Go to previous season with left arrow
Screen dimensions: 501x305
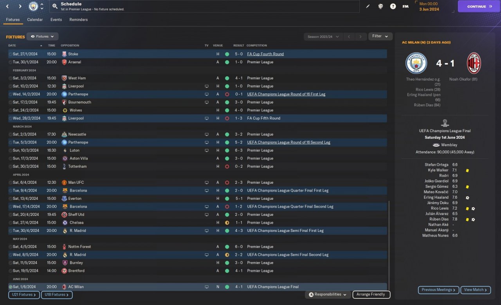pyautogui.click(x=349, y=36)
